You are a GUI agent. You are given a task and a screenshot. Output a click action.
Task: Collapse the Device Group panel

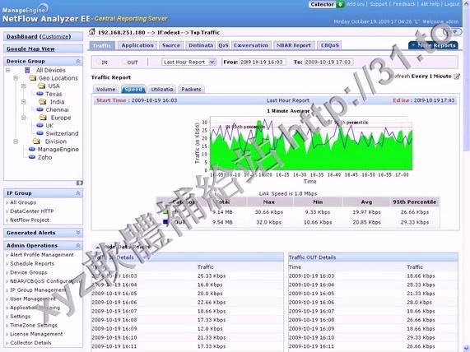(x=78, y=61)
